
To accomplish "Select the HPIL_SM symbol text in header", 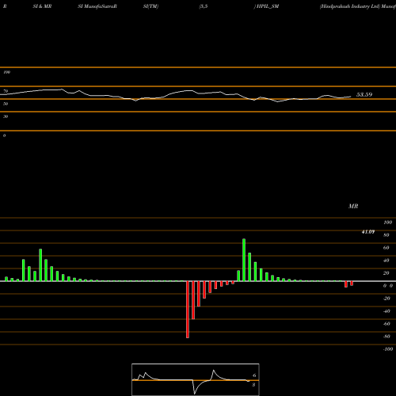I will [268, 6].
